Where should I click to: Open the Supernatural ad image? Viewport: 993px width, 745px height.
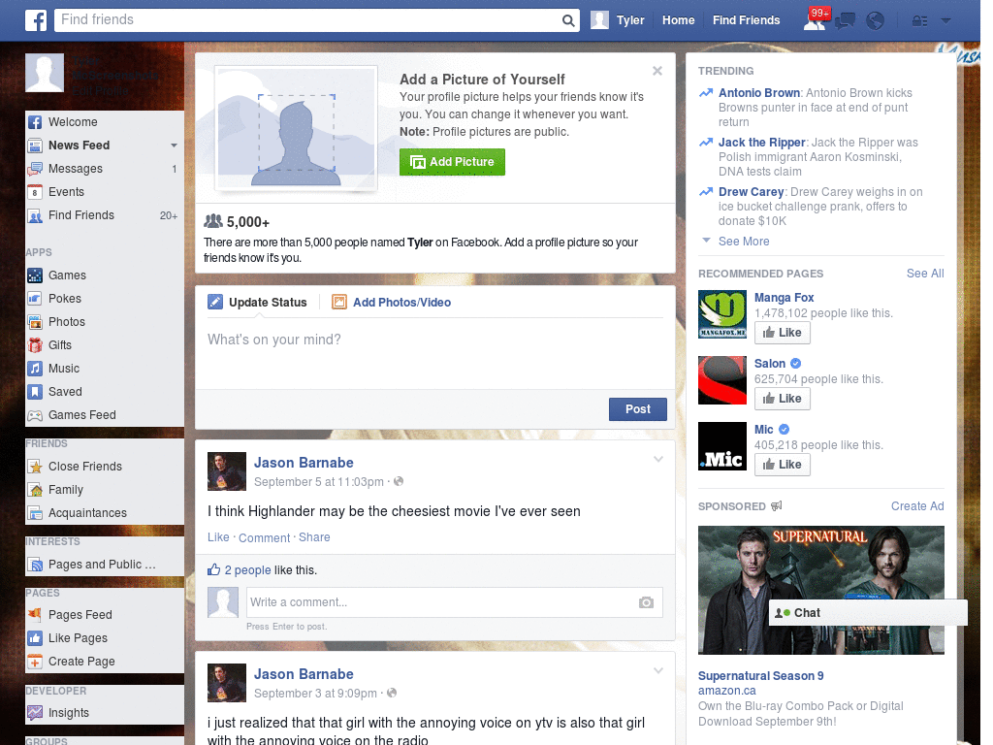coord(820,590)
